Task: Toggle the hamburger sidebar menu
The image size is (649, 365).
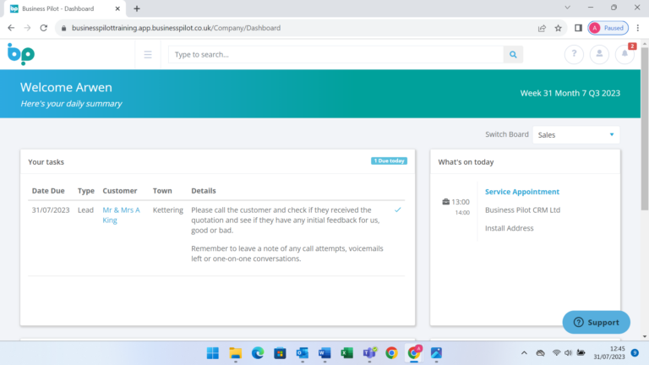Action: (x=148, y=55)
